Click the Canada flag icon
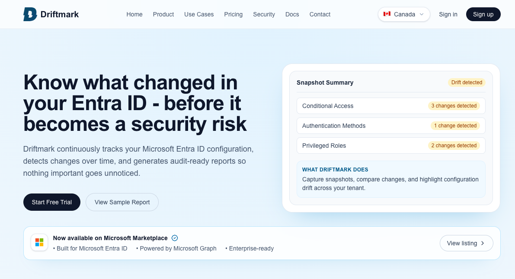The height and width of the screenshot is (279, 515). (x=387, y=14)
